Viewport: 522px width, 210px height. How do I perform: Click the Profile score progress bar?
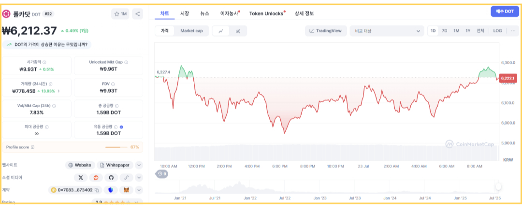(x=117, y=147)
